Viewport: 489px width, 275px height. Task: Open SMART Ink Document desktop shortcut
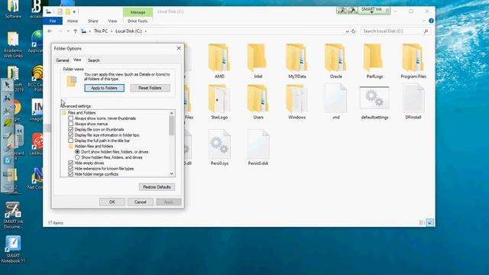pos(13,215)
